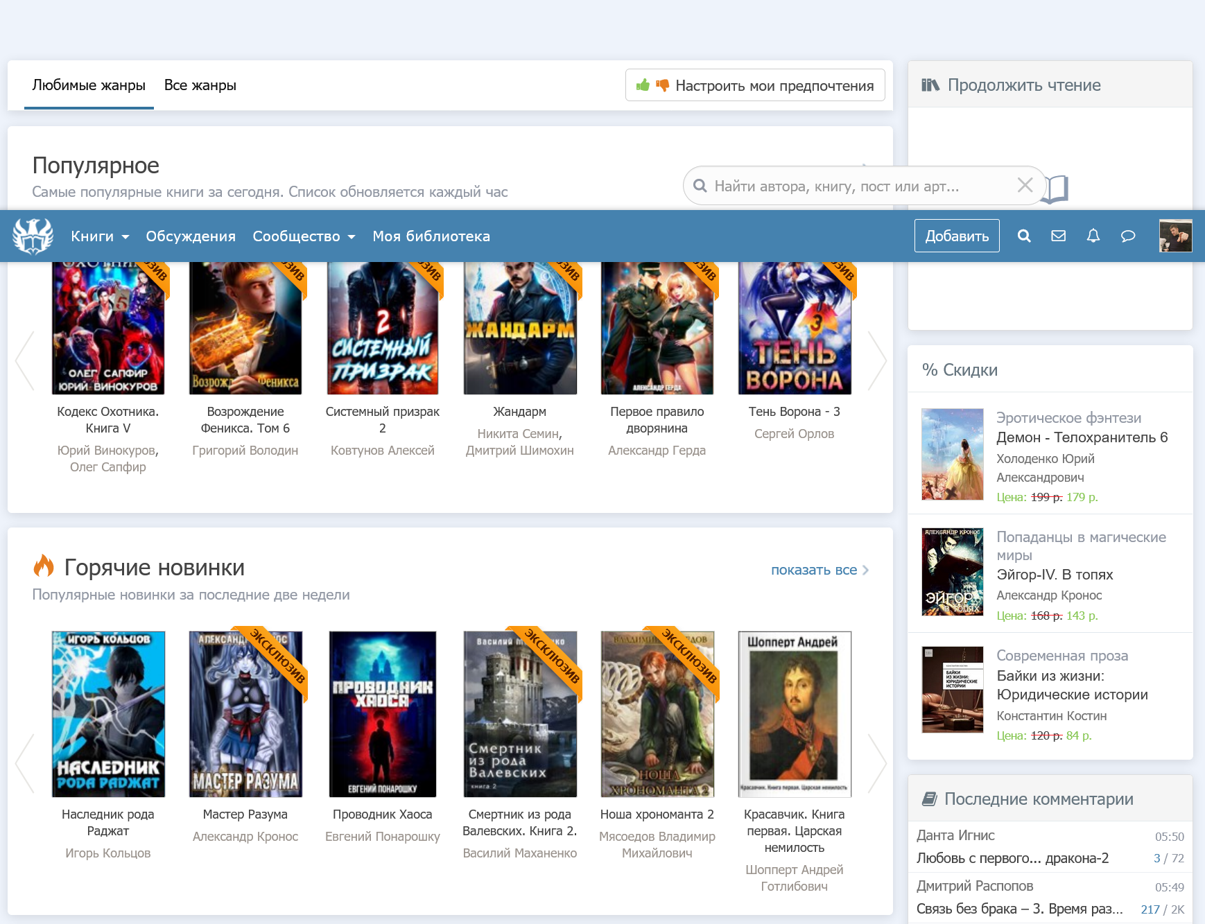Open Моя библиотека menu item
The width and height of the screenshot is (1205, 924).
point(431,236)
